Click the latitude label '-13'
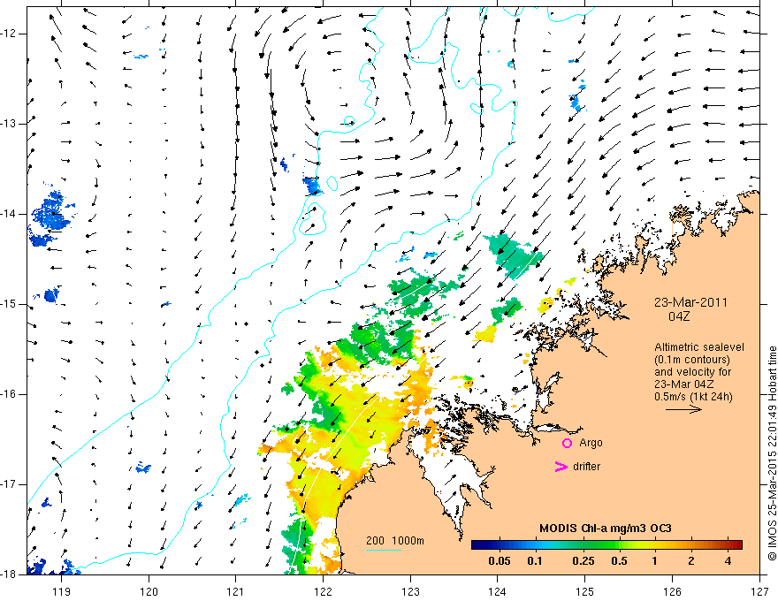Screen dimensions: 778x601 pos(9,124)
